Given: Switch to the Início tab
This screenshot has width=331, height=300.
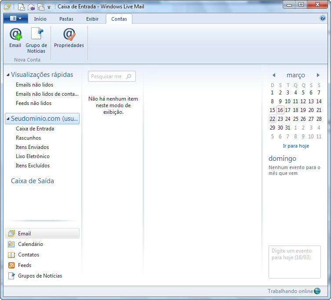Looking at the screenshot, I should click(x=40, y=19).
